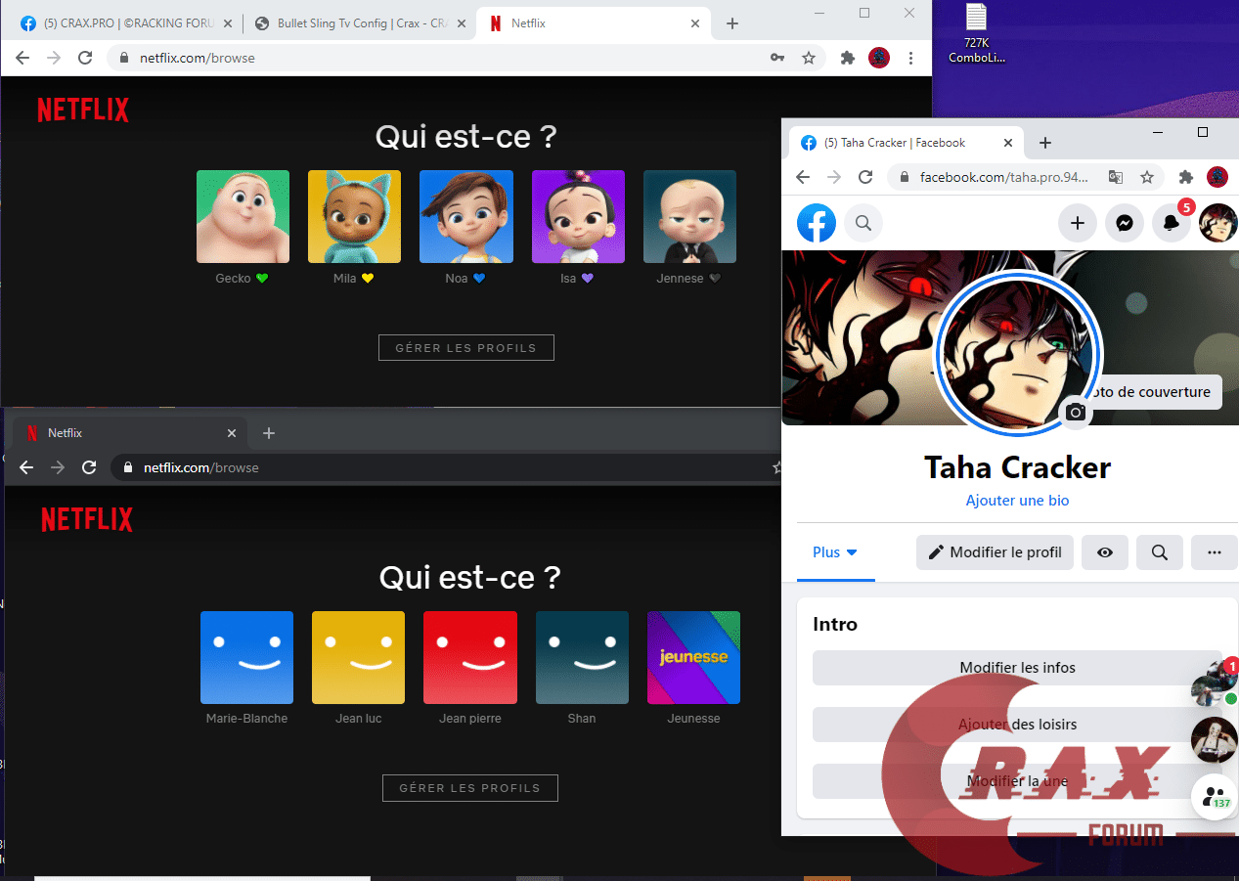Open the Jennese profile avatar

pyautogui.click(x=689, y=216)
